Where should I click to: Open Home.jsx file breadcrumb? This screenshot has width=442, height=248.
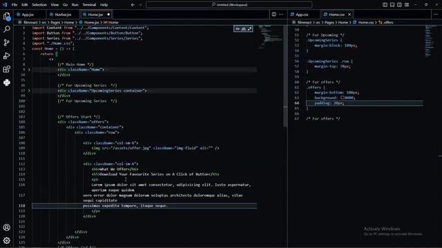pyautogui.click(x=92, y=22)
